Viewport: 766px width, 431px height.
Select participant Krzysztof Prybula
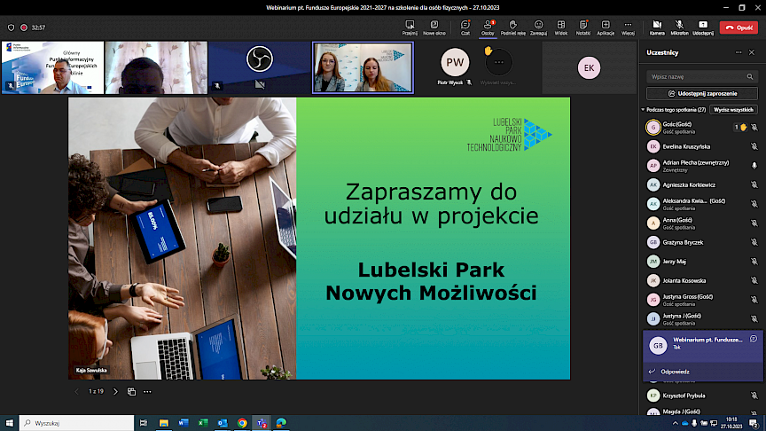click(x=701, y=396)
